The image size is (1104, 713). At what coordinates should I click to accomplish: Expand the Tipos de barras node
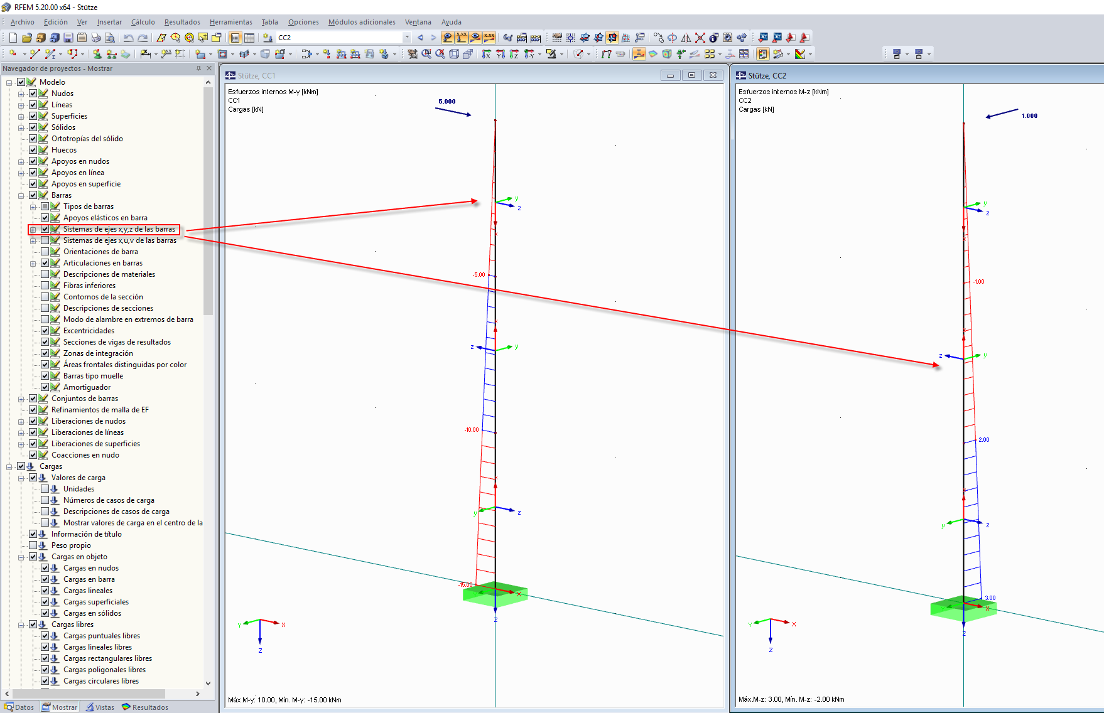click(x=33, y=206)
